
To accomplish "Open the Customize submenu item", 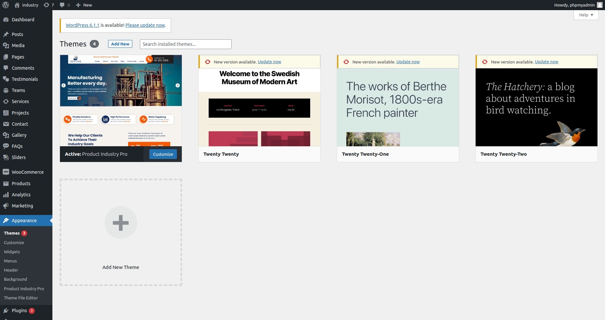I will click(x=14, y=243).
